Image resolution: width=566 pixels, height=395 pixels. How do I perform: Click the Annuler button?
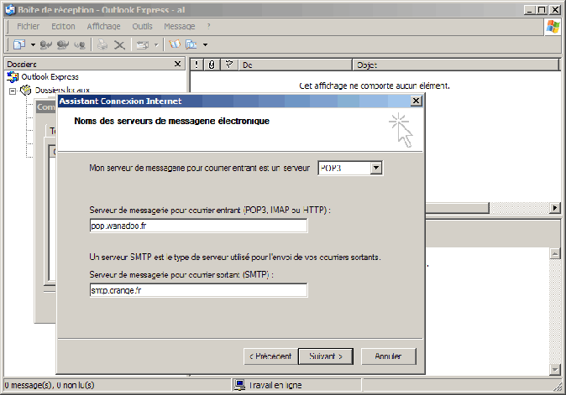[x=389, y=356]
